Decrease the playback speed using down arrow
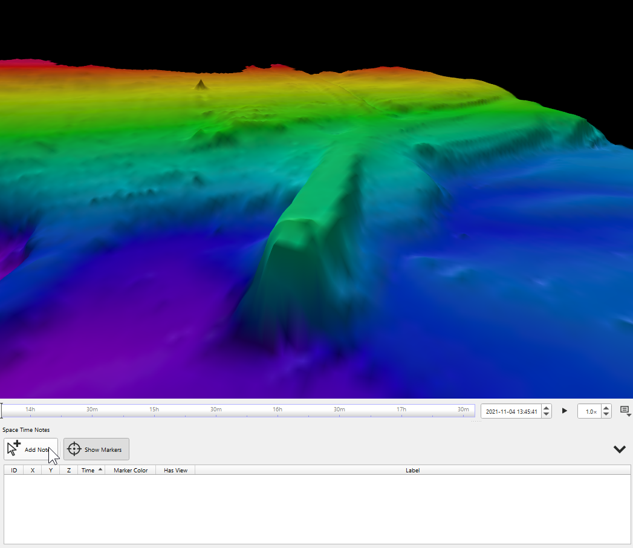 click(606, 414)
